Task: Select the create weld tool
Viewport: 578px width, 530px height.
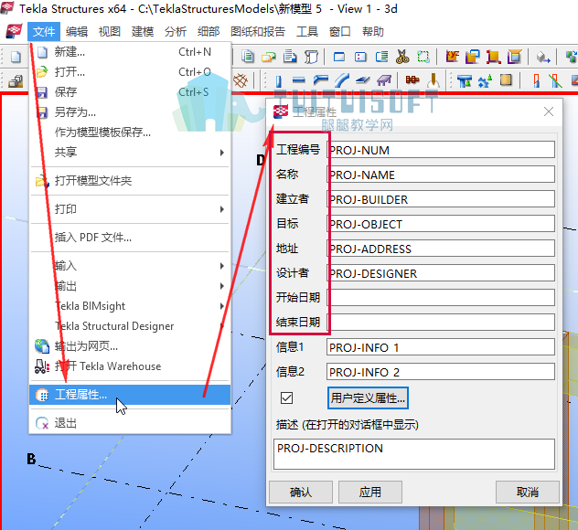Action: (433, 80)
